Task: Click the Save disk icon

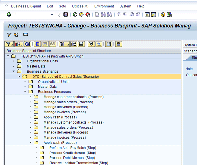Action: (65, 15)
